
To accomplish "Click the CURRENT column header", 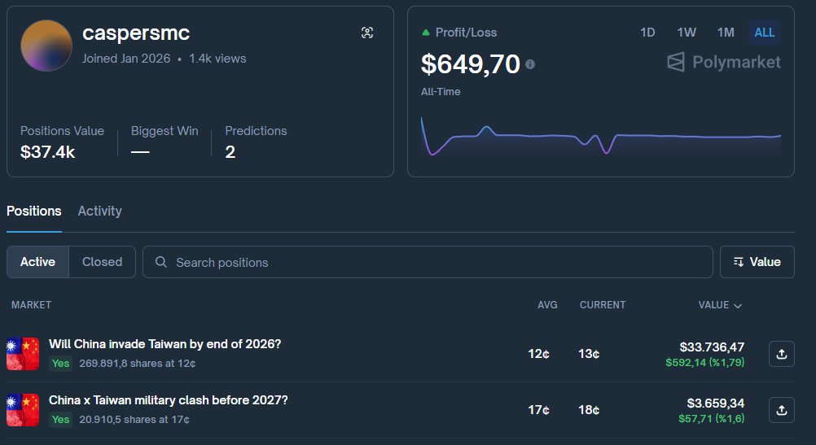I will tap(603, 305).
